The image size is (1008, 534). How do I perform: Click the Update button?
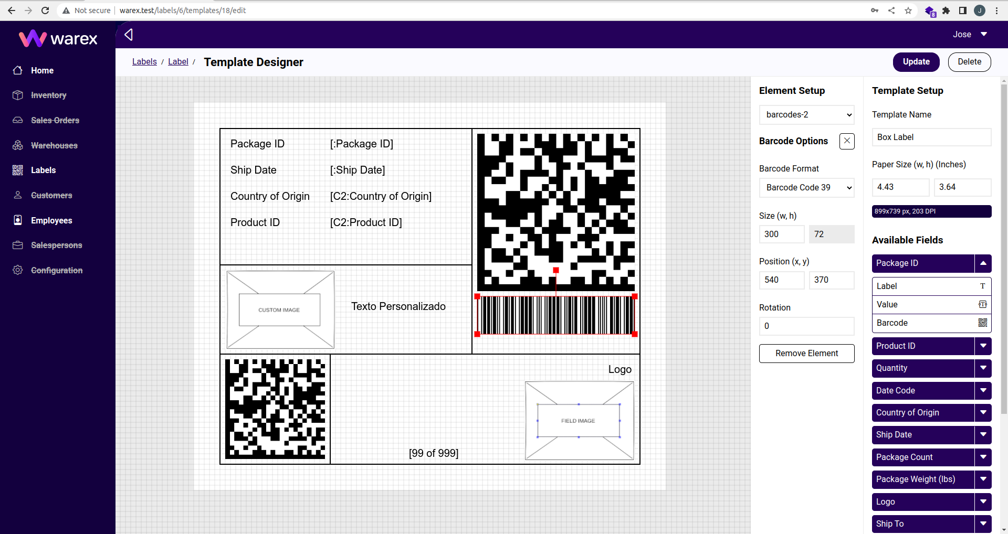click(916, 62)
